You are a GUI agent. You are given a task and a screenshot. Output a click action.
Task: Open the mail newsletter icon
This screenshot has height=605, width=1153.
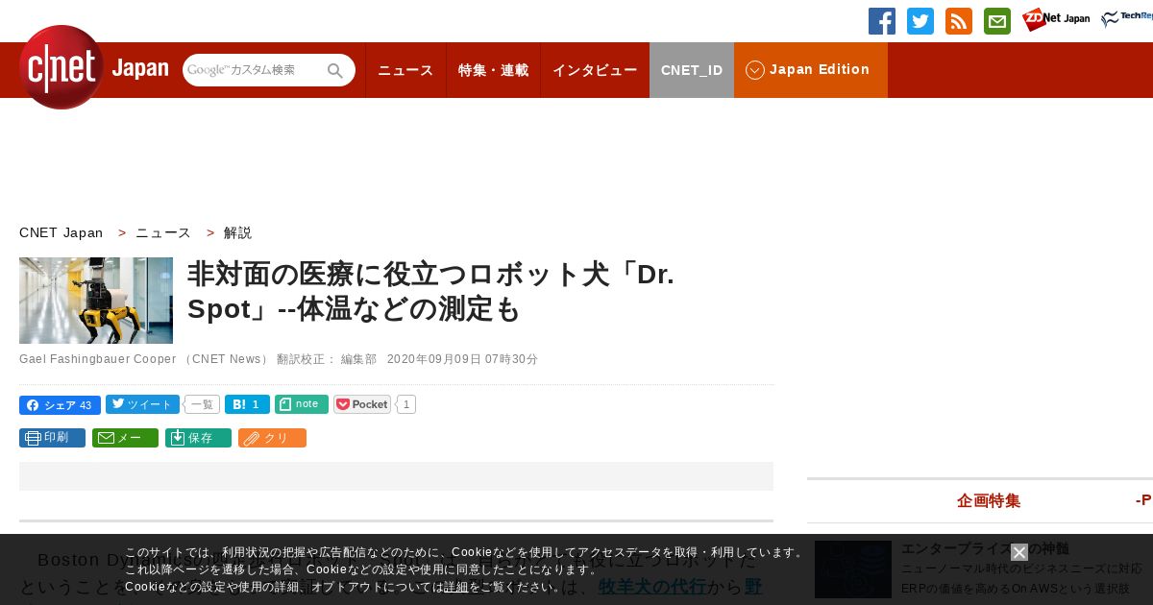997,21
